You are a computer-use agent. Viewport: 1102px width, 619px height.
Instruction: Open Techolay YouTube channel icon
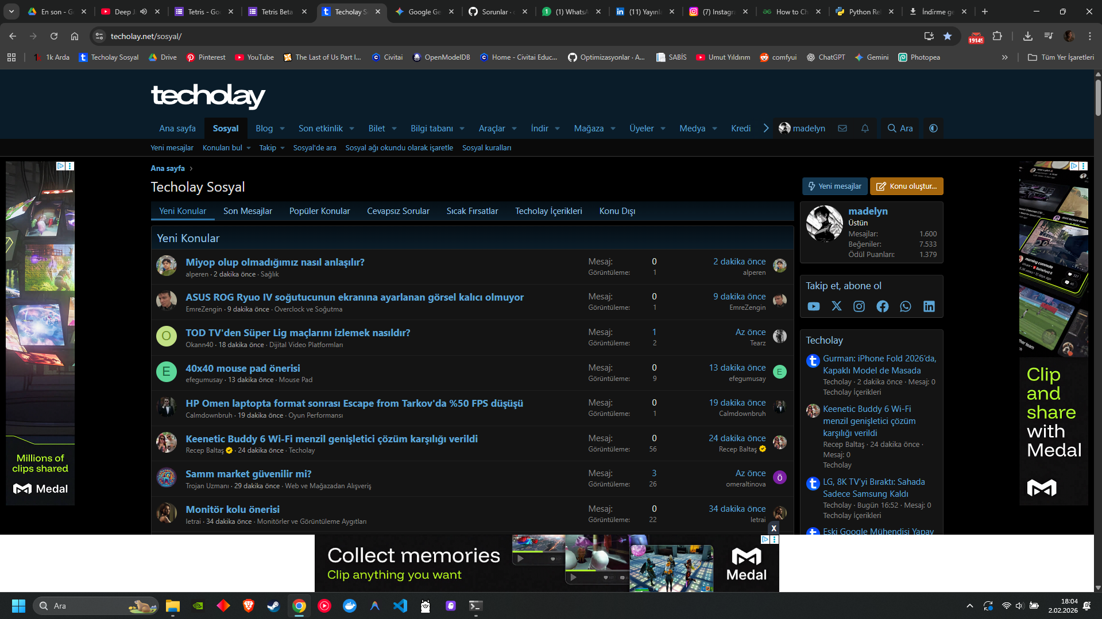(813, 306)
